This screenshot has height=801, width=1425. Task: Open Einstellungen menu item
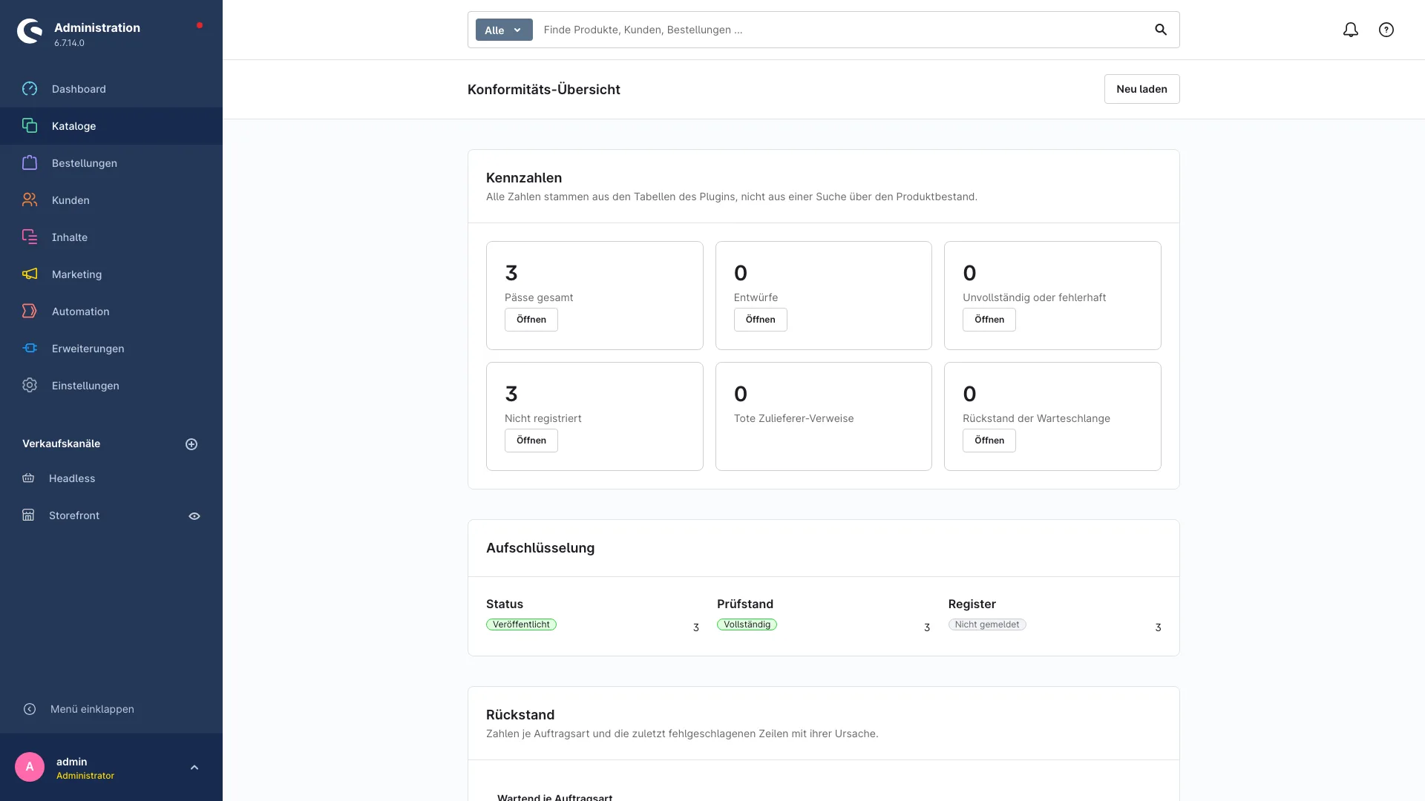[111, 386]
